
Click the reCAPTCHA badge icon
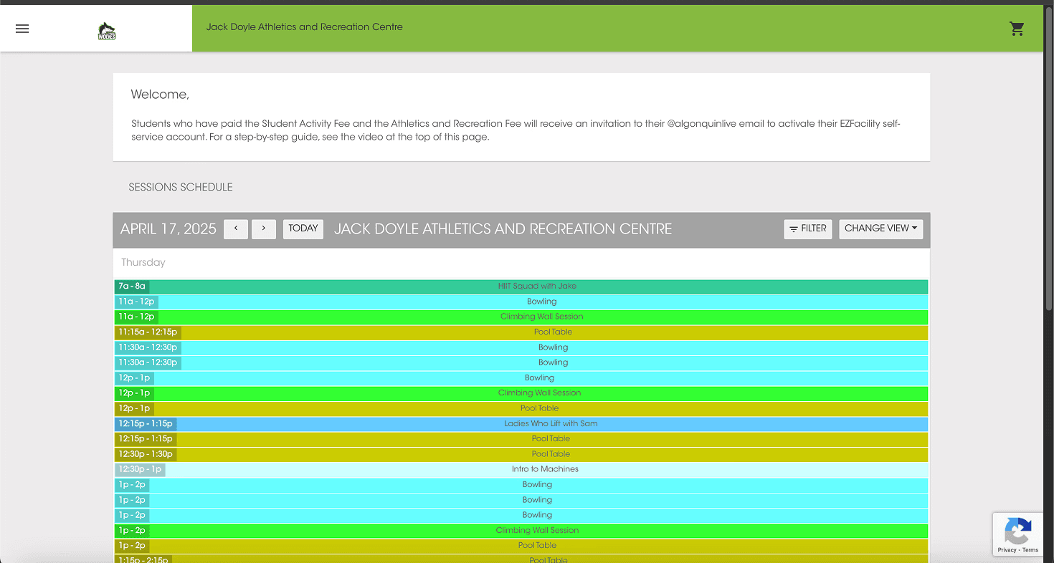[x=1018, y=531]
